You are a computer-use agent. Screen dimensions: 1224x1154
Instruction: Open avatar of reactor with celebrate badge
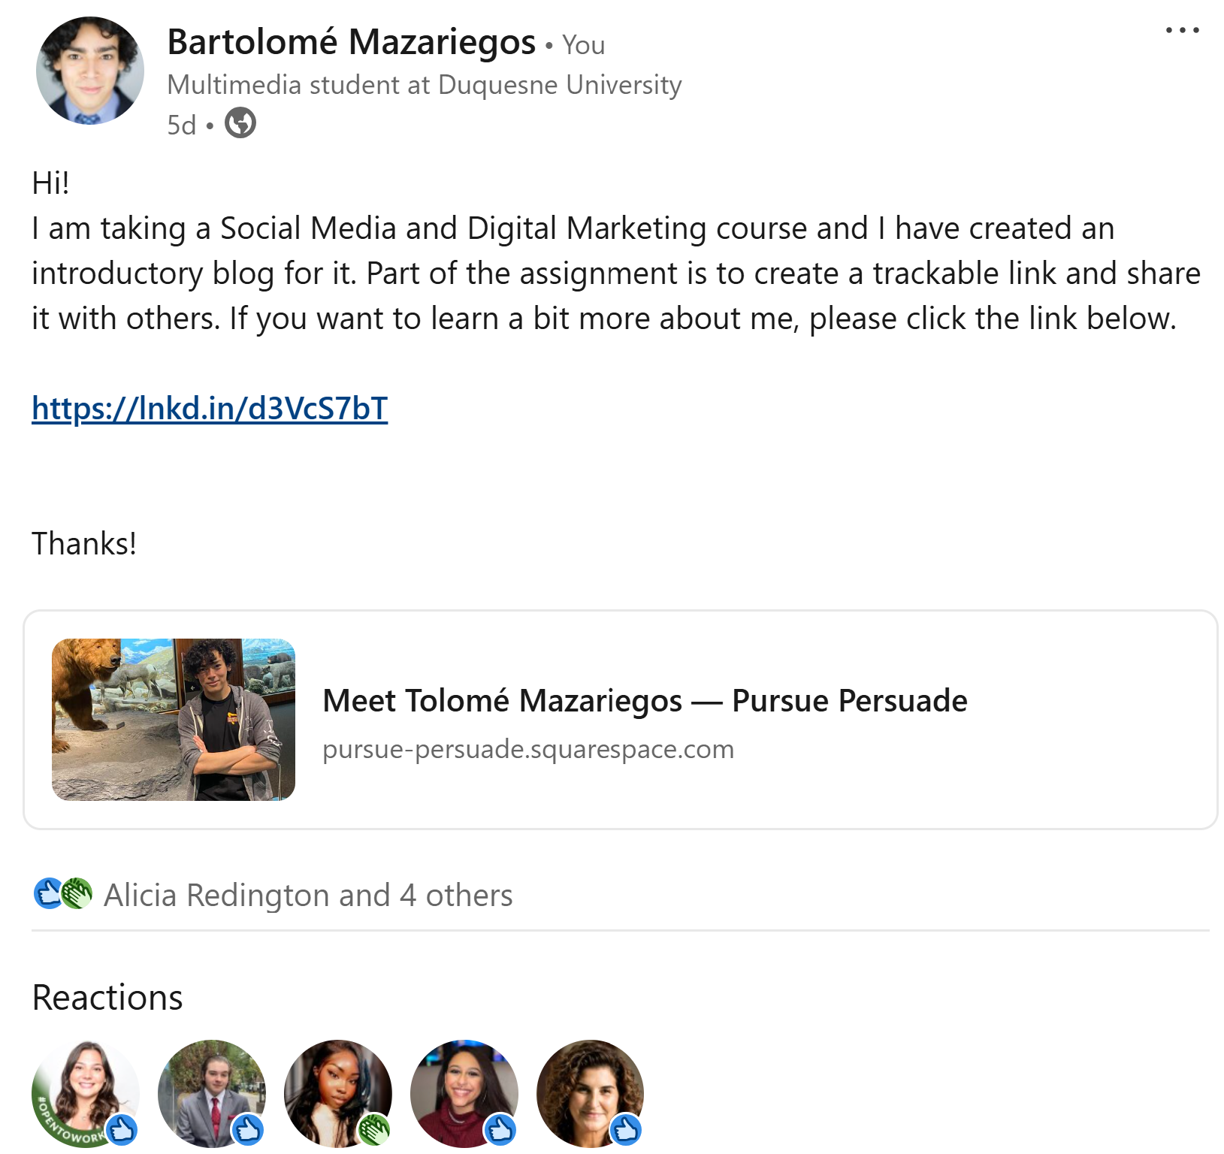coord(338,1094)
